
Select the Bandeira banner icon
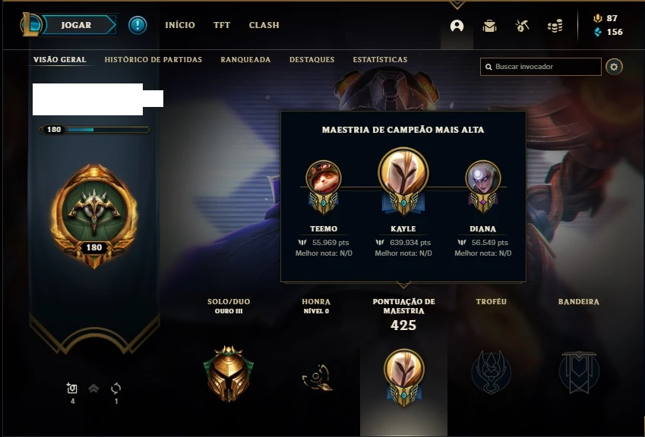pos(579,372)
